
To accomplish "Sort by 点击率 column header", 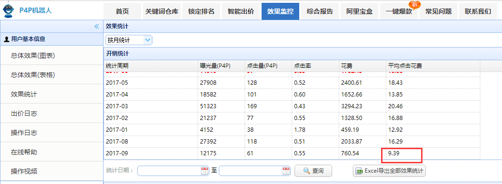I will point(315,66).
